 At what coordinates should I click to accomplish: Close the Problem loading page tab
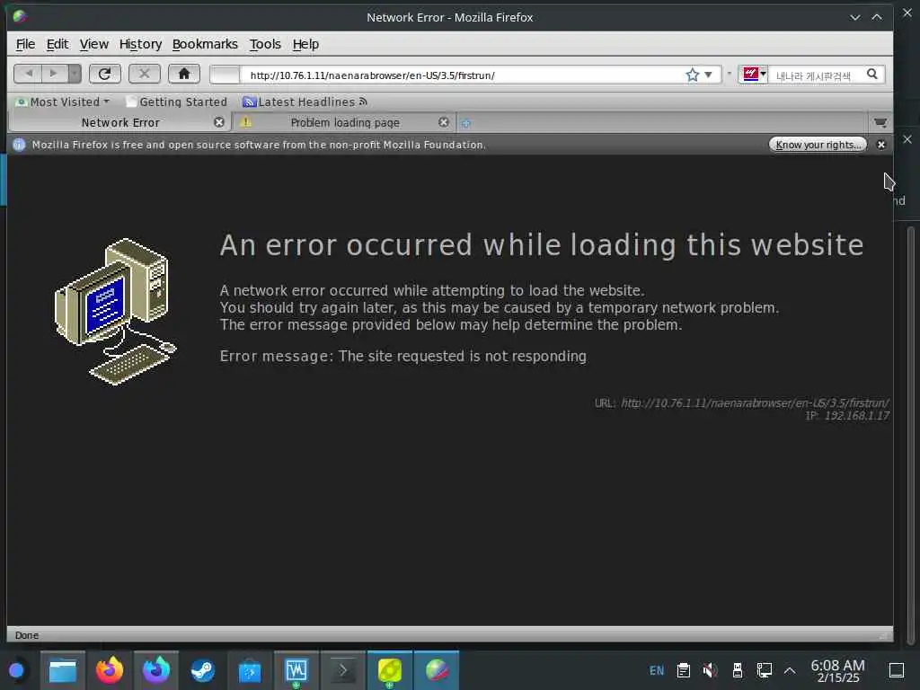444,122
